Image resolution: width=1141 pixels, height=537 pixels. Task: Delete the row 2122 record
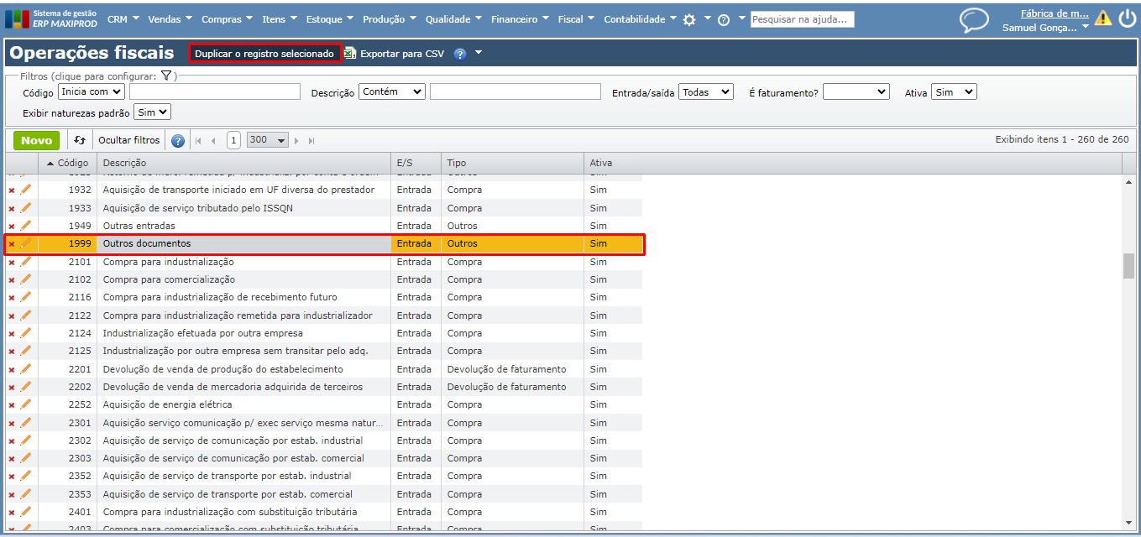pos(12,316)
